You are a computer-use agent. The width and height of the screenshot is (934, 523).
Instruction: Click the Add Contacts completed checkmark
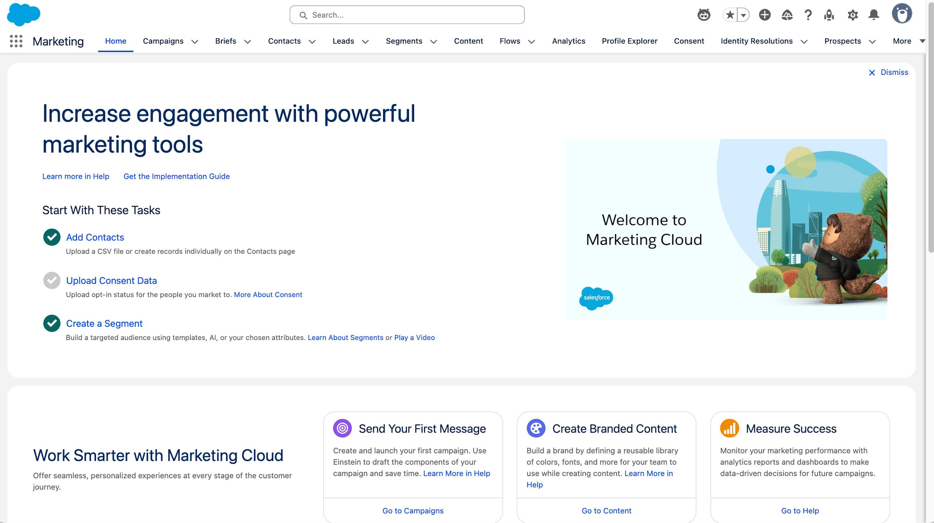tap(52, 237)
